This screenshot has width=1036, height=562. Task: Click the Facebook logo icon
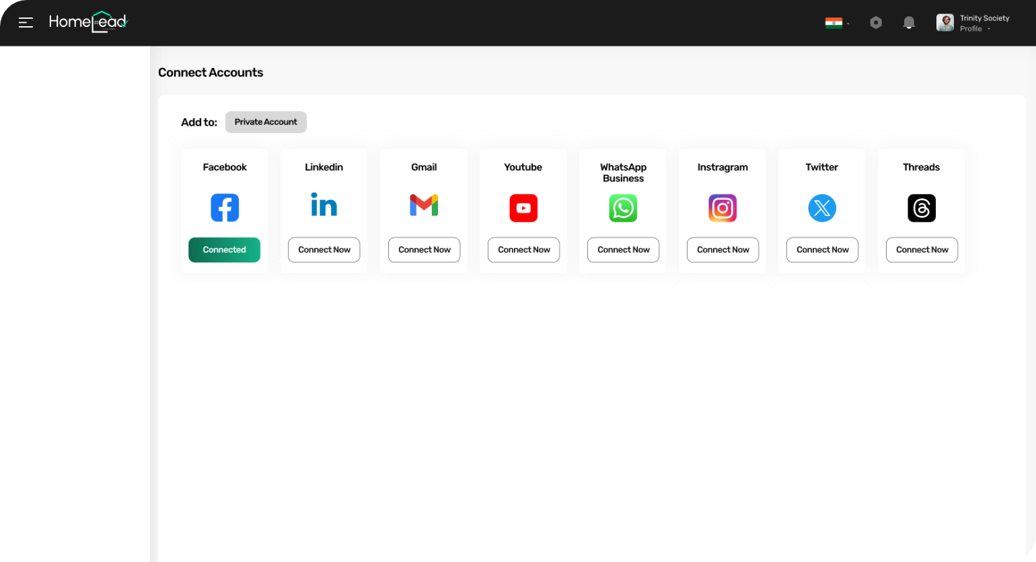pos(225,208)
